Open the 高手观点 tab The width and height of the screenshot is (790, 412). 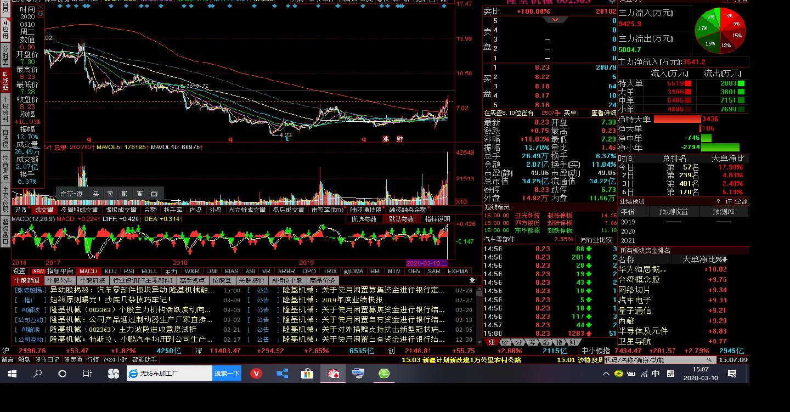(x=192, y=280)
